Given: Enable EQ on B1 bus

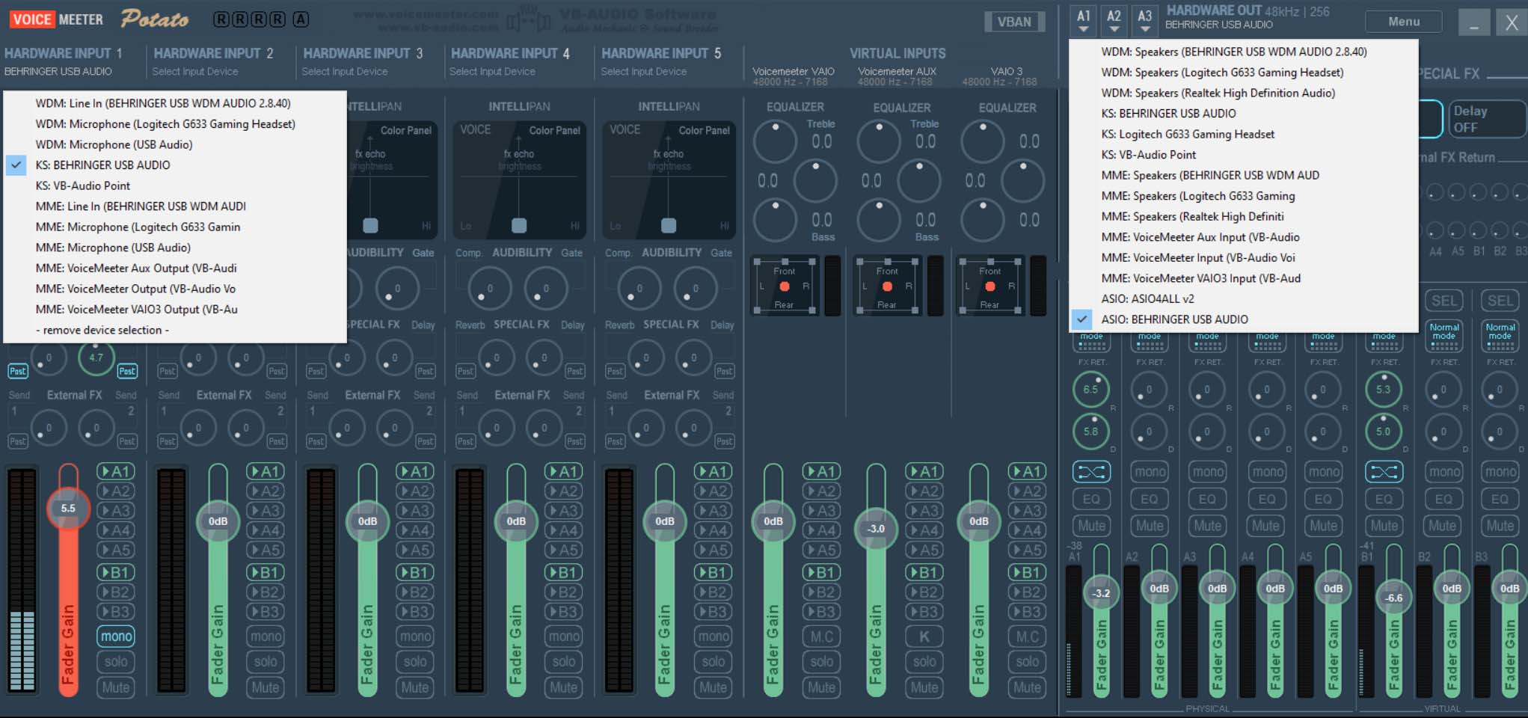Looking at the screenshot, I should (1384, 499).
